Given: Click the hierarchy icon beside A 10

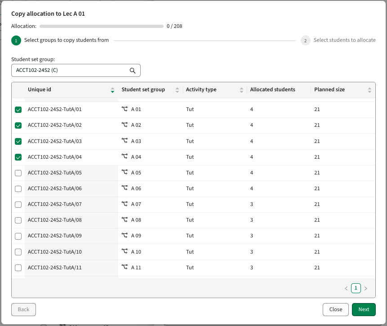Looking at the screenshot, I should [x=125, y=251].
